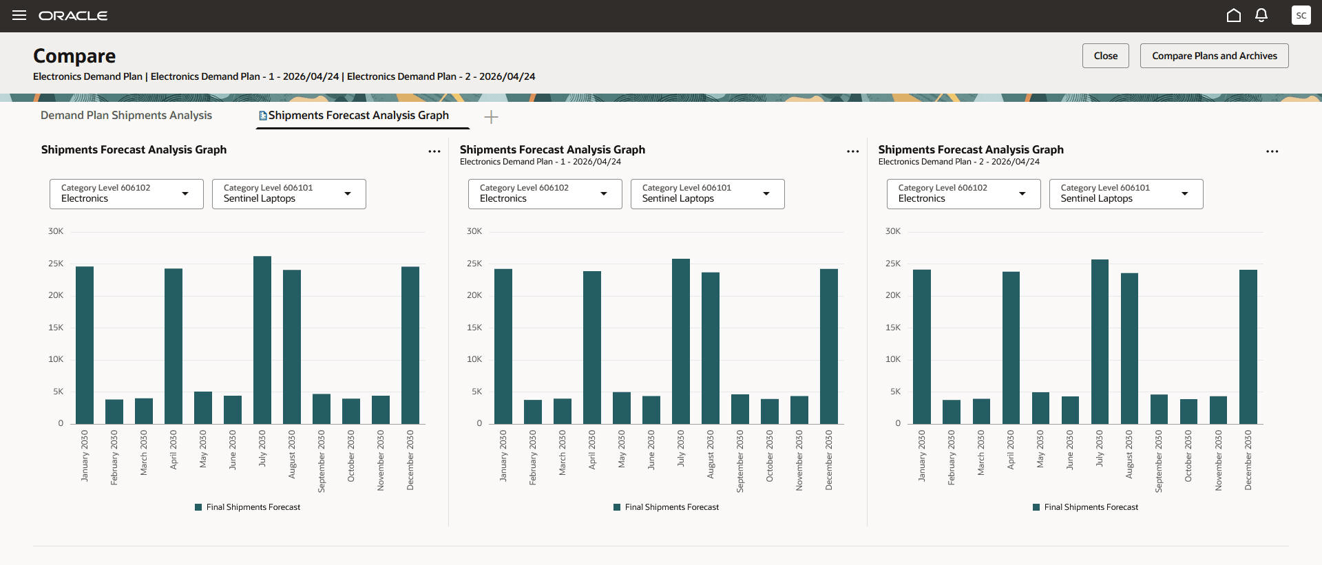Select the January 2030 bar in leftmost graph

[x=85, y=345]
